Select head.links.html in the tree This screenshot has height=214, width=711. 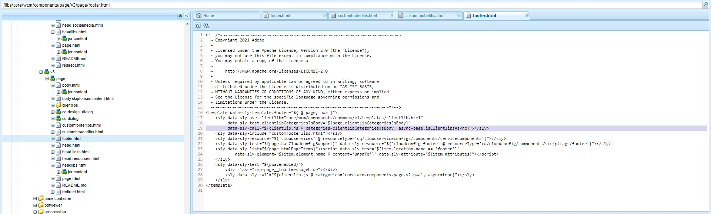point(76,152)
